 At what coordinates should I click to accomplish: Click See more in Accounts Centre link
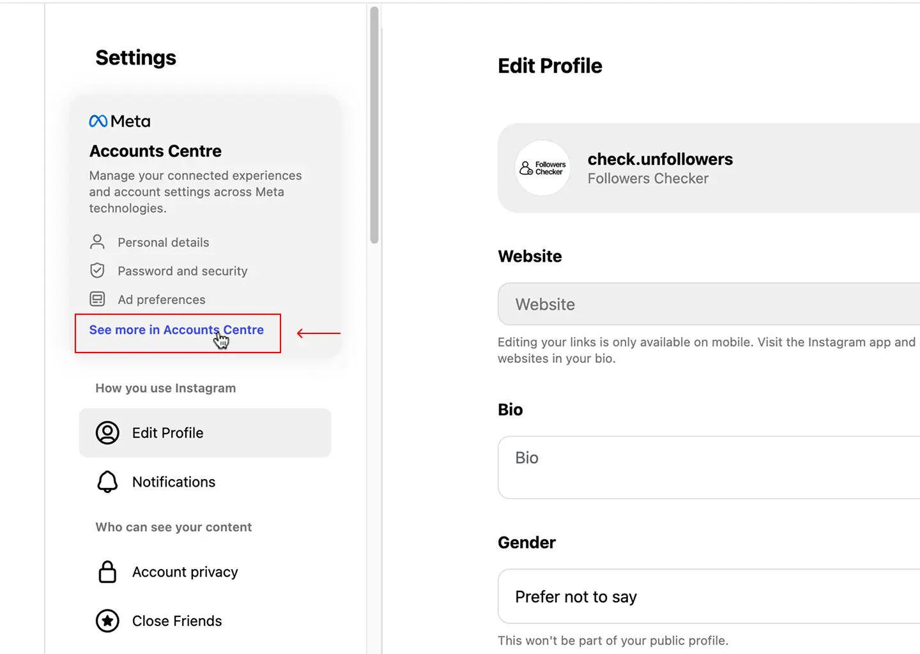tap(176, 330)
